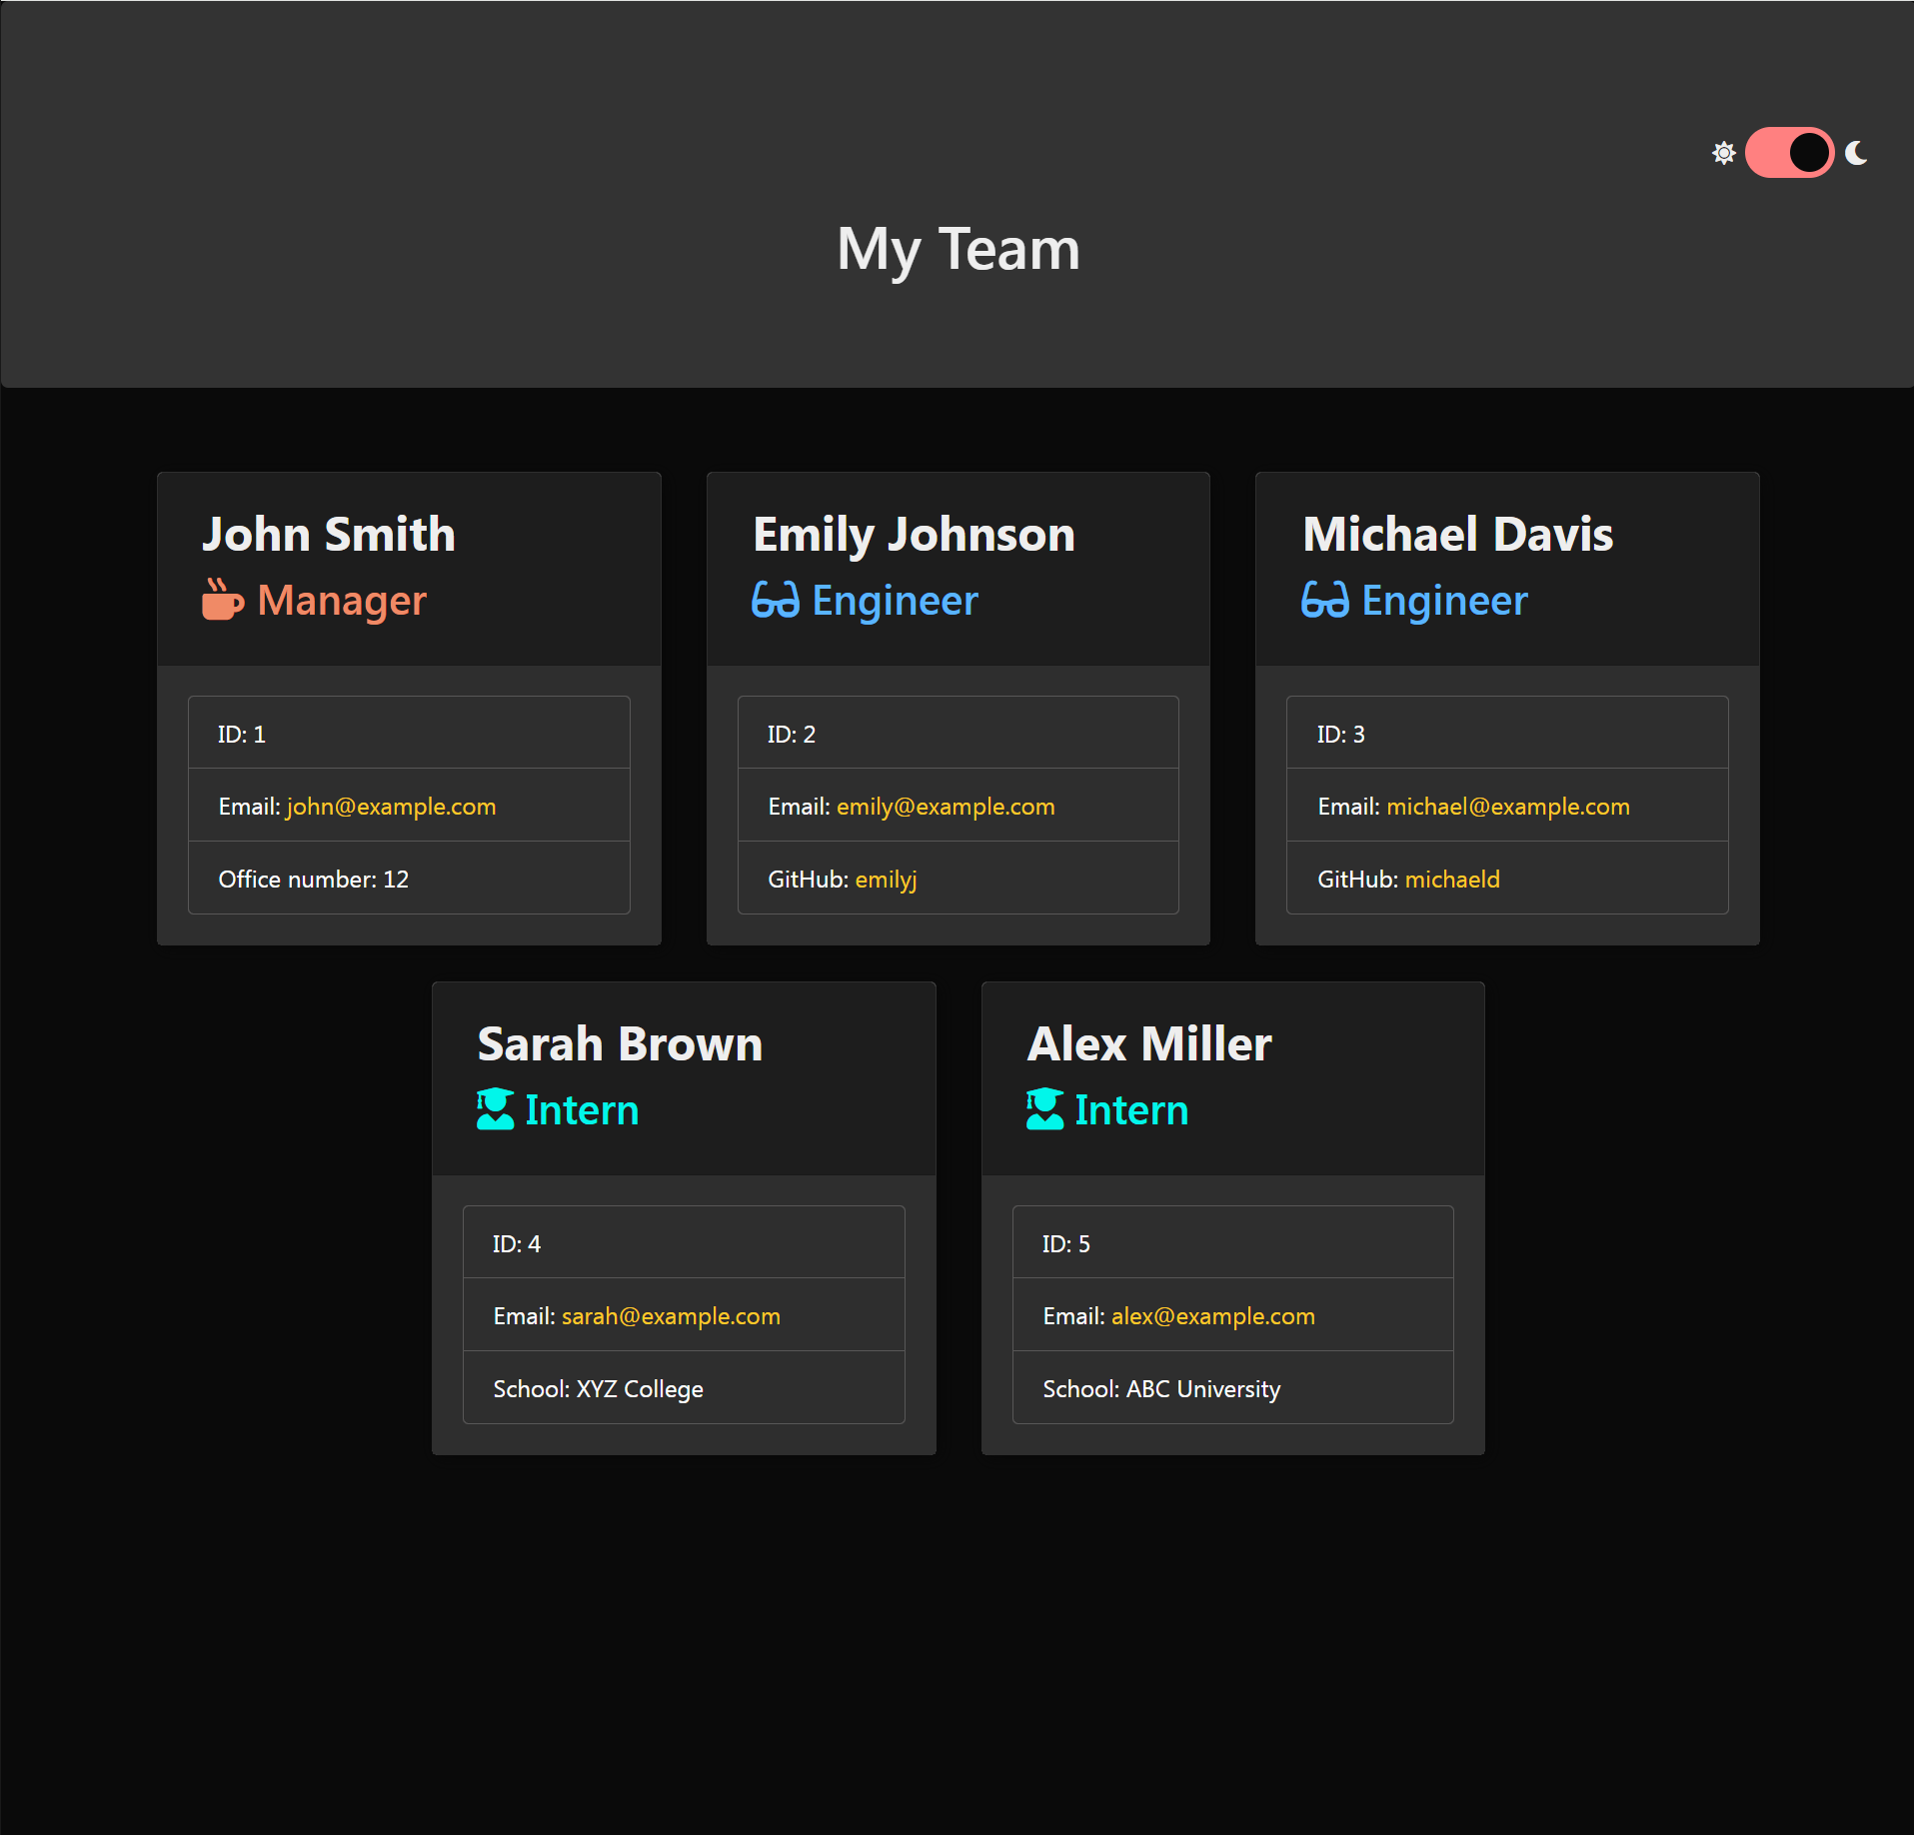Open alex@example.com email link
Image resolution: width=1914 pixels, height=1835 pixels.
(1213, 1316)
